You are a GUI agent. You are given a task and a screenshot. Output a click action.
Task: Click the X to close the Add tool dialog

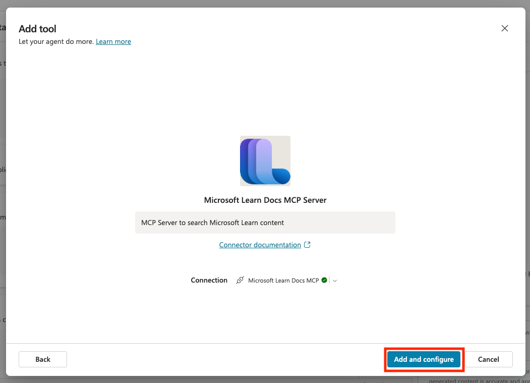(504, 28)
